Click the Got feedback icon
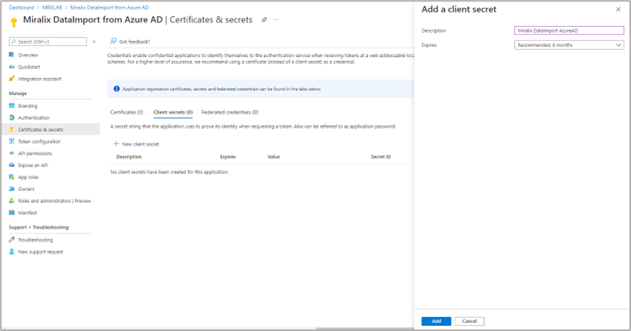 pos(114,42)
